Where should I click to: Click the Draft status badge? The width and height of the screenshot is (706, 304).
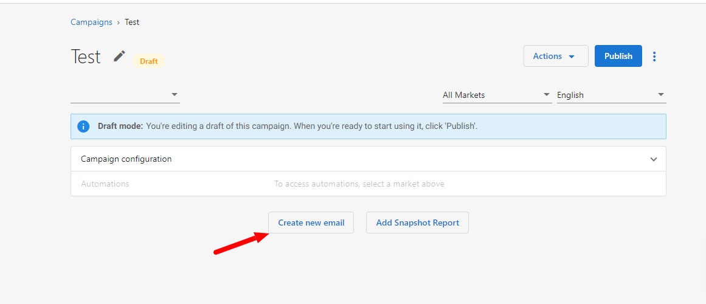(148, 61)
